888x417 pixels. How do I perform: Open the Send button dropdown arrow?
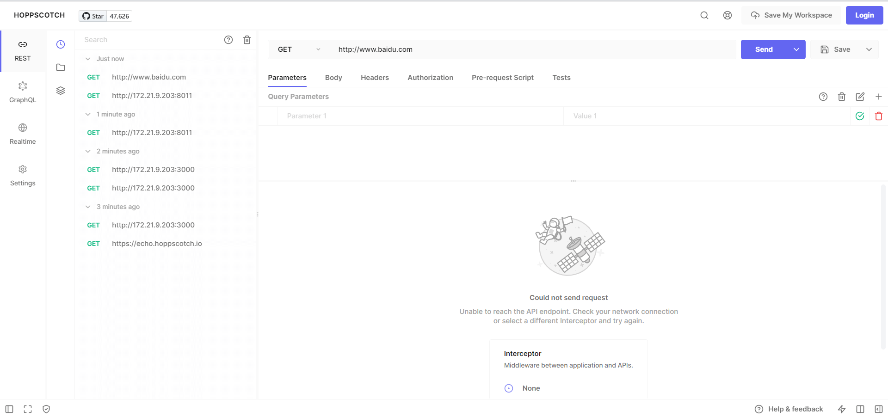tap(796, 49)
